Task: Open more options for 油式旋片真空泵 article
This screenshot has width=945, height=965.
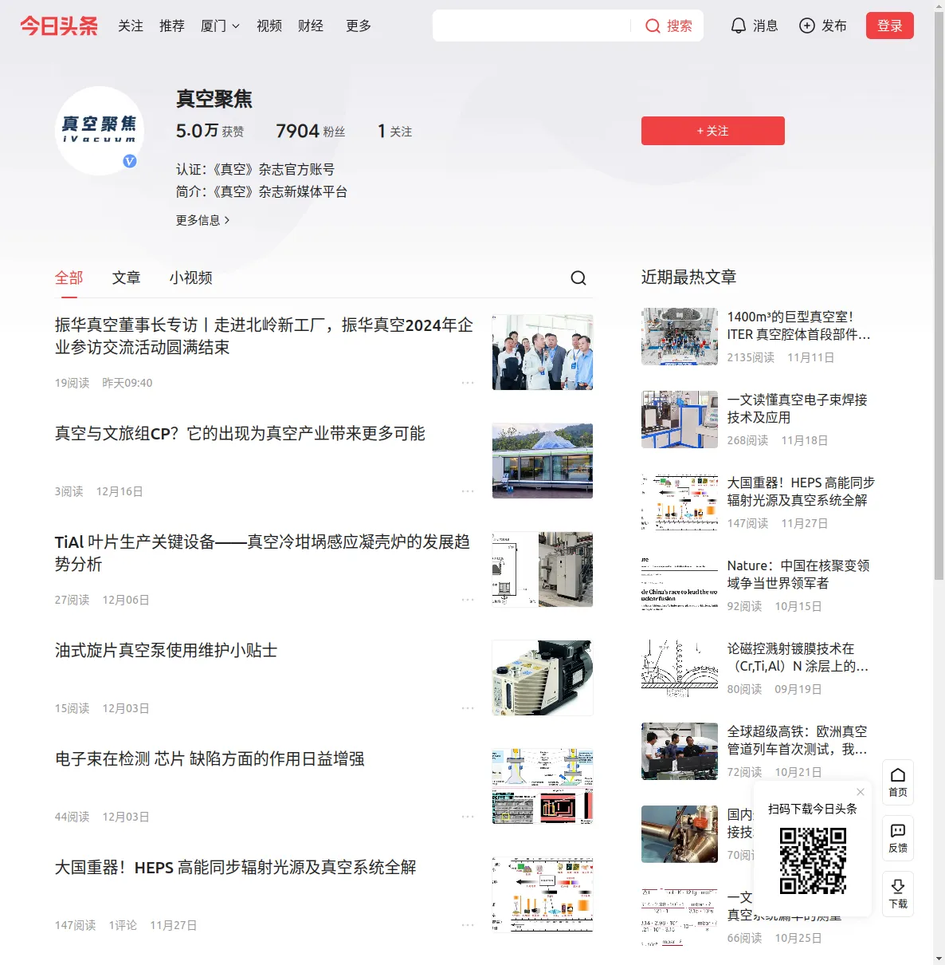Action: tap(468, 708)
